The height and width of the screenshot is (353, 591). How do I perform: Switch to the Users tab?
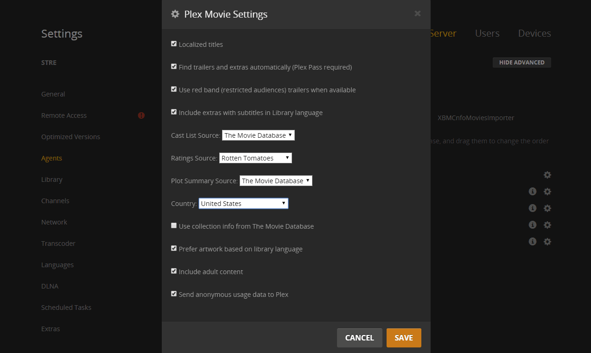click(487, 33)
